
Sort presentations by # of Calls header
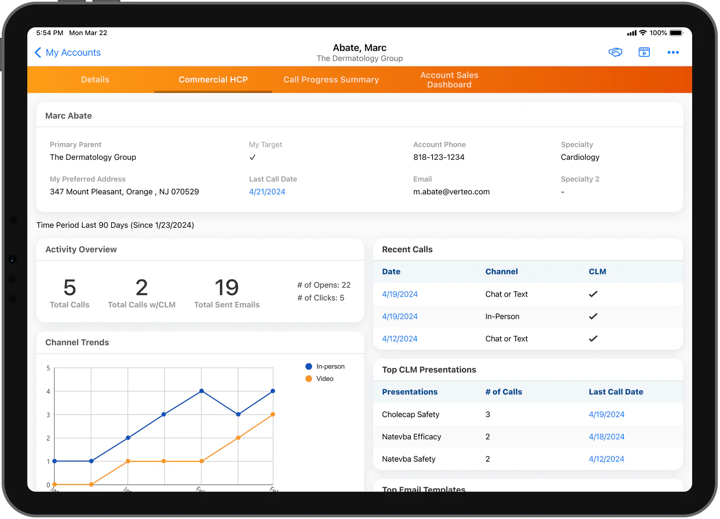pyautogui.click(x=504, y=392)
